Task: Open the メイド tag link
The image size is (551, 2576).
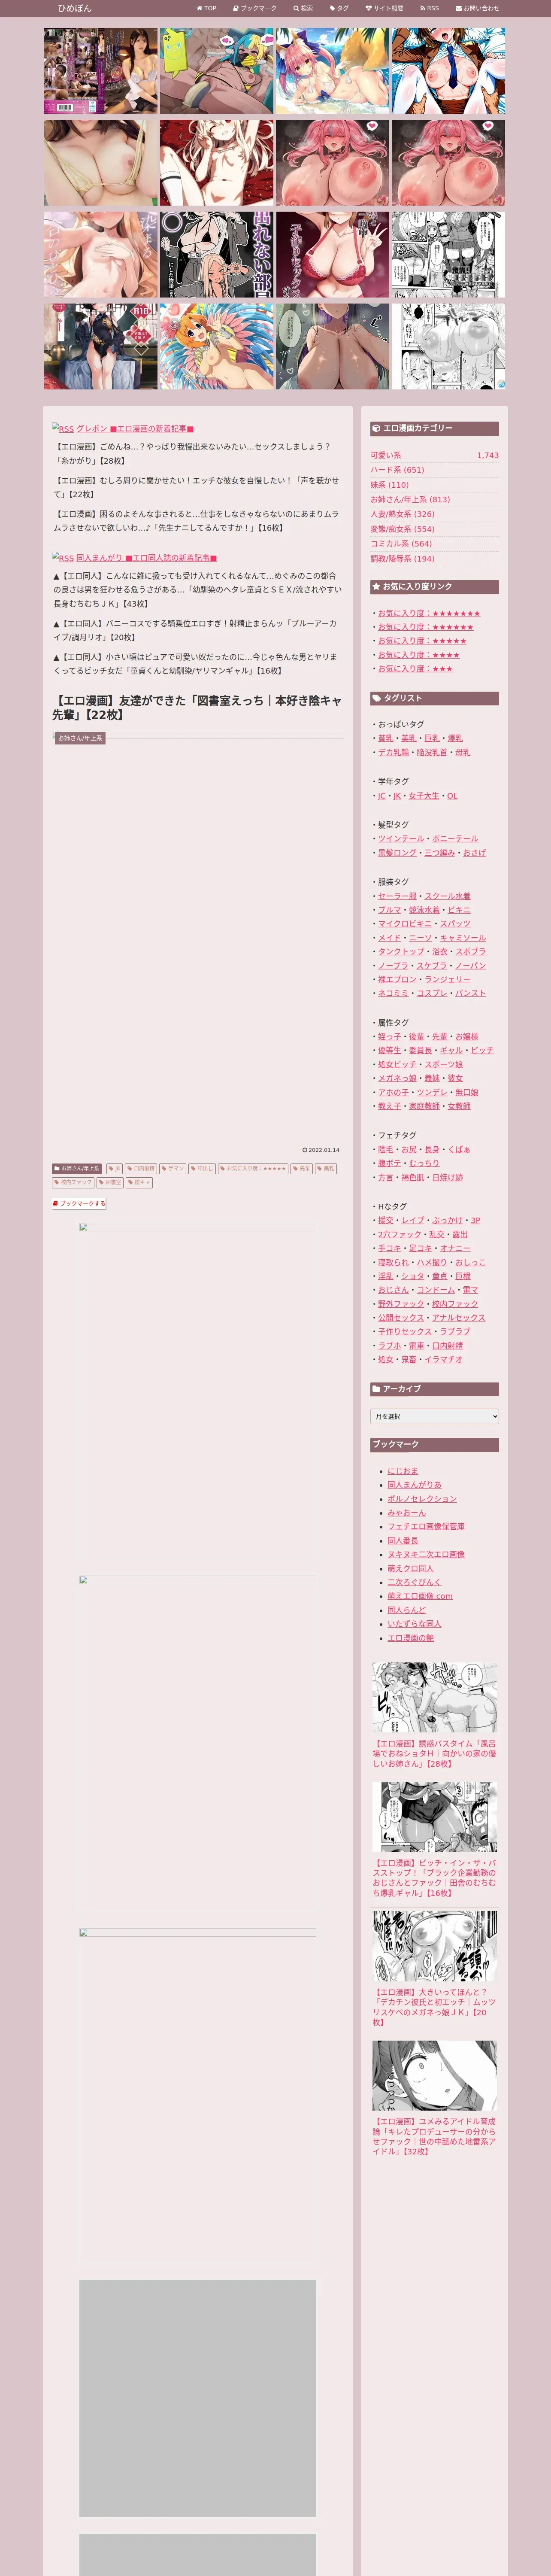Action: pyautogui.click(x=389, y=938)
